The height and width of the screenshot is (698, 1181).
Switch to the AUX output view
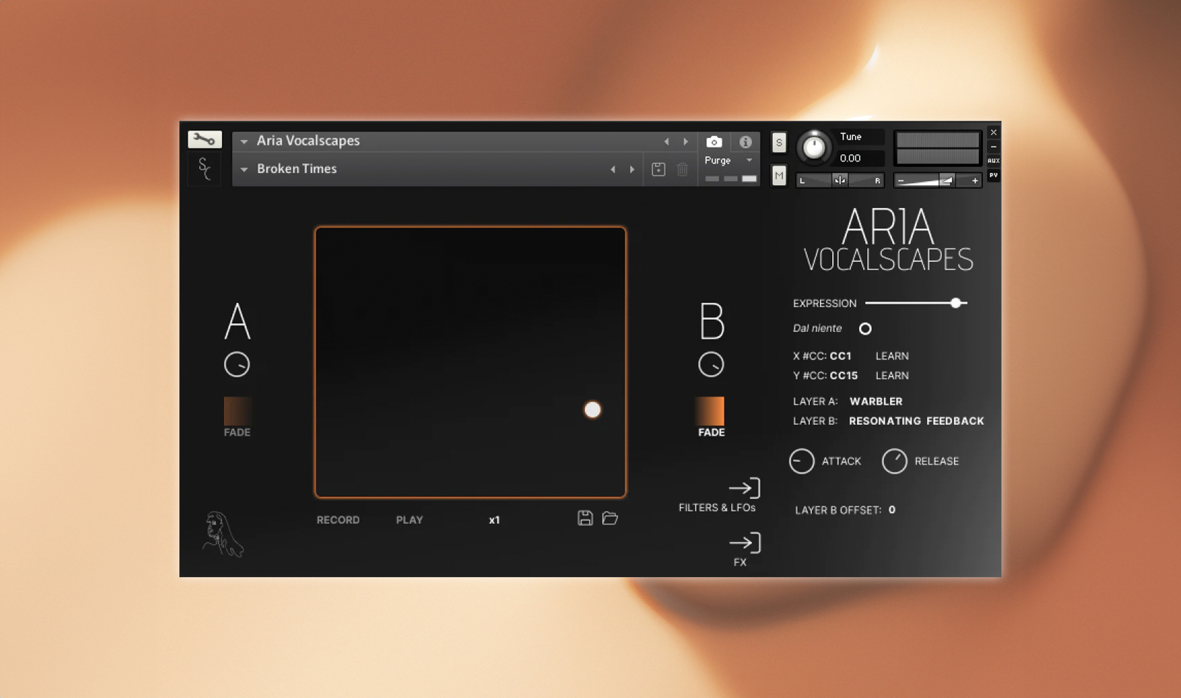pos(994,159)
